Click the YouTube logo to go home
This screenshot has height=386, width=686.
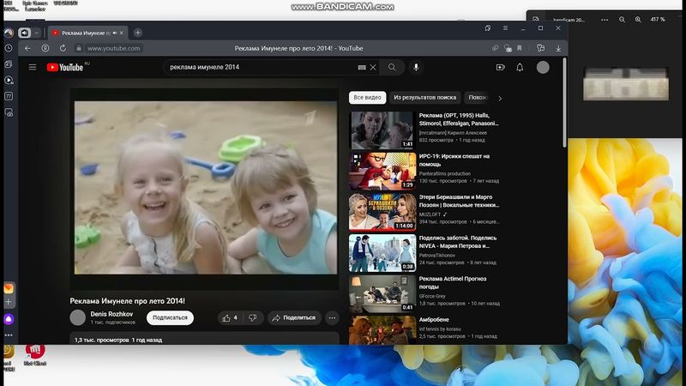click(x=66, y=67)
